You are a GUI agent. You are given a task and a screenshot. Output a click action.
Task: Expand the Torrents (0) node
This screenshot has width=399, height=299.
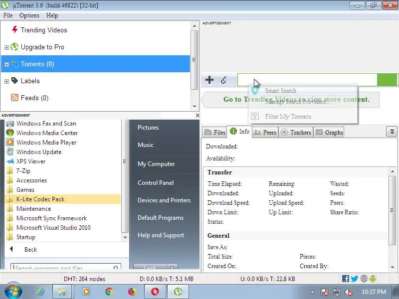pyautogui.click(x=6, y=64)
